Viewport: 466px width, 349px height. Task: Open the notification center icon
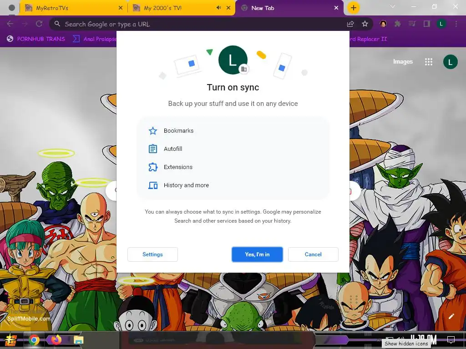(451, 339)
